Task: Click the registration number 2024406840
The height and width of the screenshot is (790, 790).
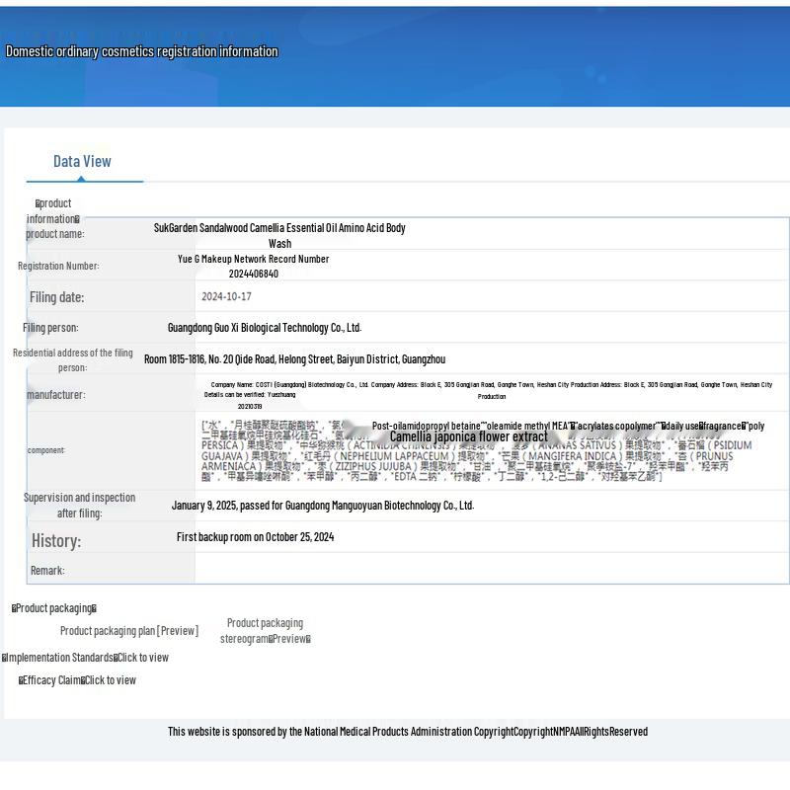Action: click(254, 274)
